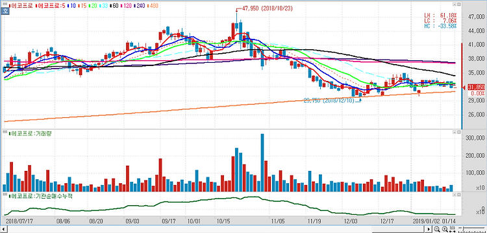Screen dimensions: 487x233
Task: Click the 2019/01/02 date label
Action: click(426, 221)
